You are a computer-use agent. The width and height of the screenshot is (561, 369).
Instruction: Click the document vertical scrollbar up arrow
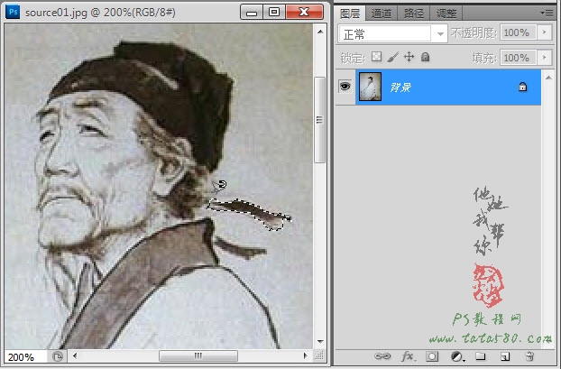[x=320, y=32]
